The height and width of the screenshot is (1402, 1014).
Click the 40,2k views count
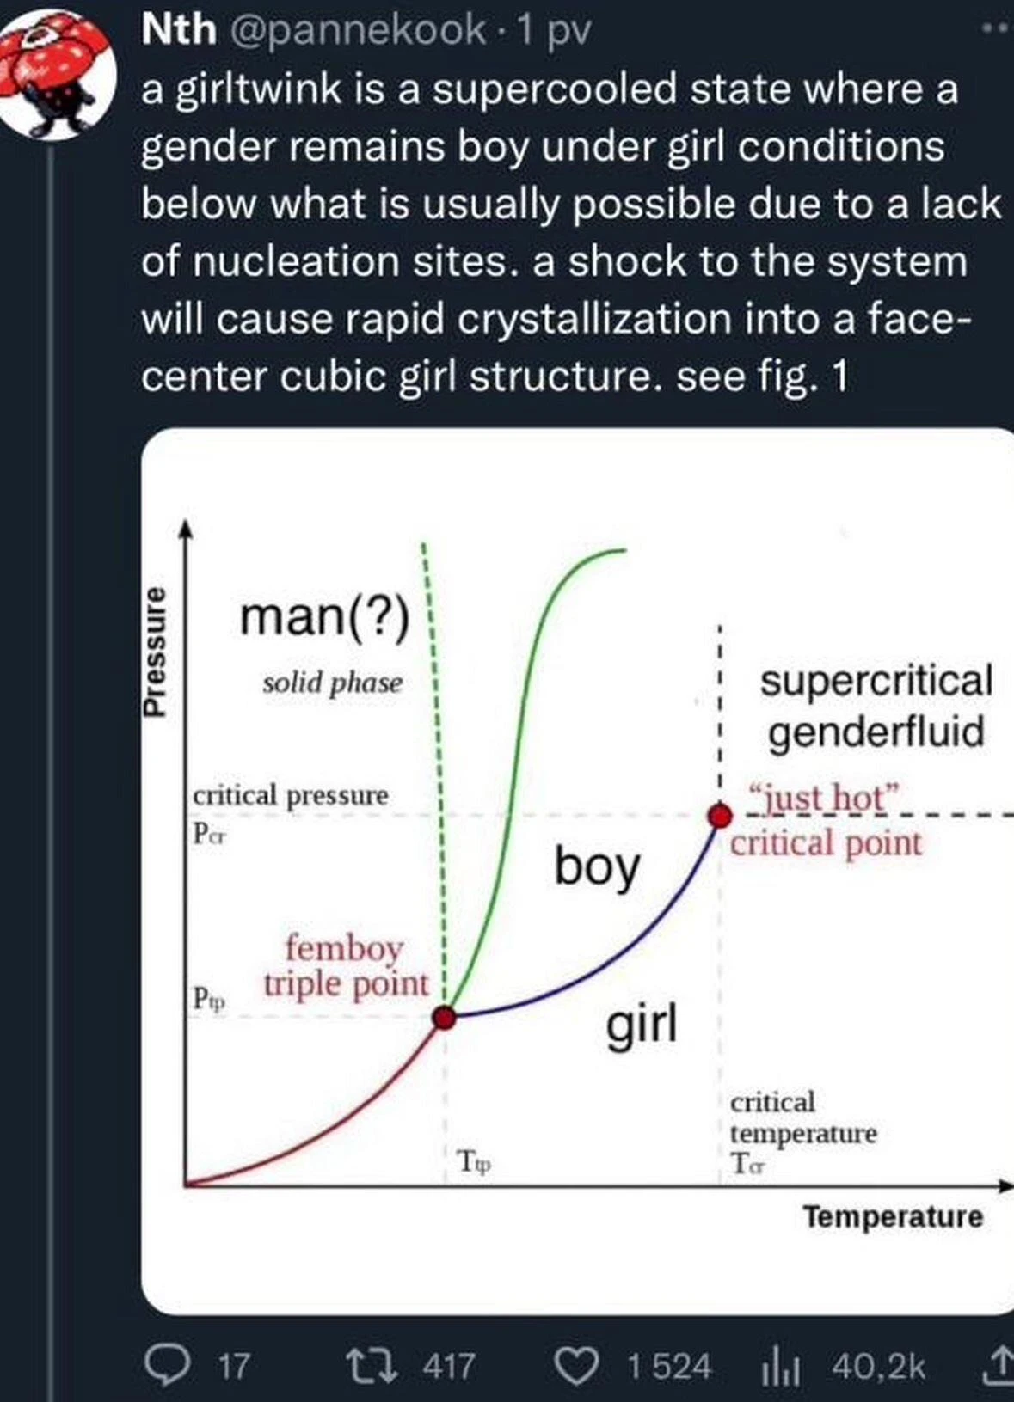tap(877, 1366)
